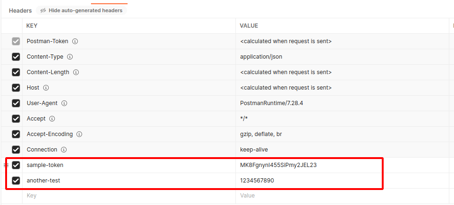Click the another-test value 1234567890
This screenshot has width=454, height=205.
[257, 181]
